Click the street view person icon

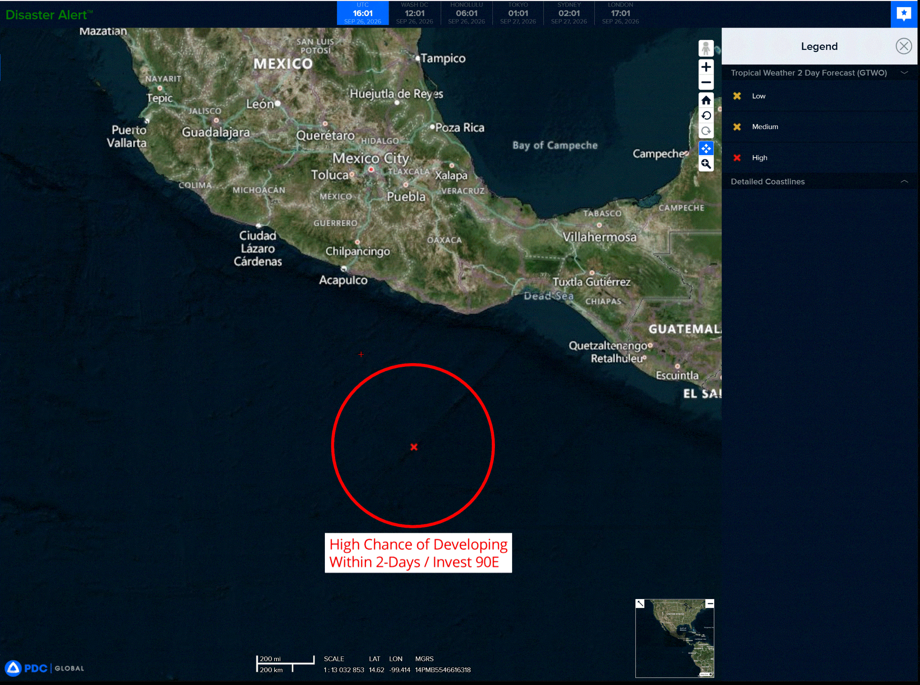coord(706,48)
